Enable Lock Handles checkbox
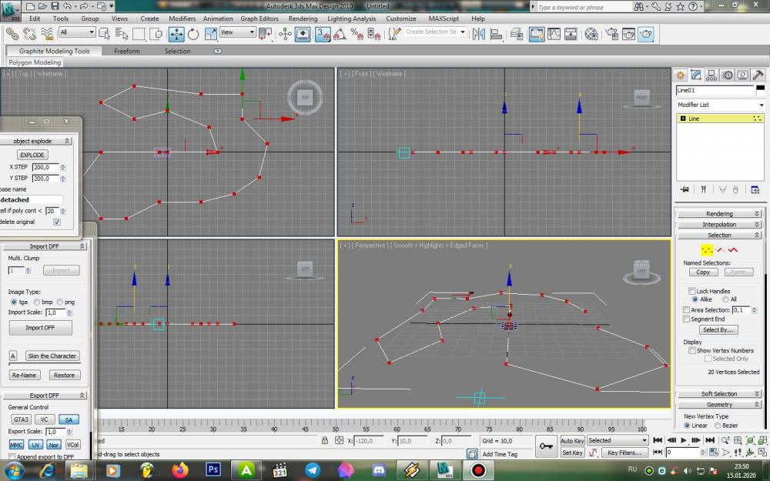The width and height of the screenshot is (770, 481). point(692,291)
